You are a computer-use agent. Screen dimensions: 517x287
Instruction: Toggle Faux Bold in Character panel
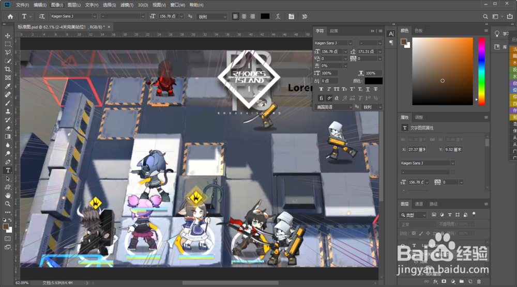[x=321, y=89]
